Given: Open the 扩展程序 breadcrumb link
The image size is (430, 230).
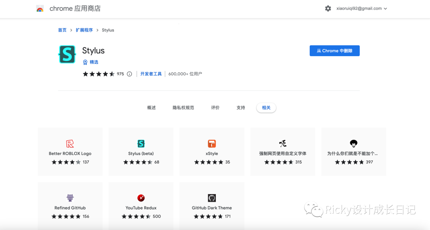Looking at the screenshot, I should (x=84, y=30).
